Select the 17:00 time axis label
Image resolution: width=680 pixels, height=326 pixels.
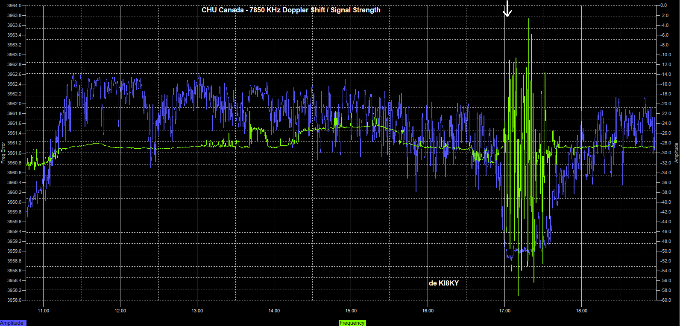(x=505, y=311)
